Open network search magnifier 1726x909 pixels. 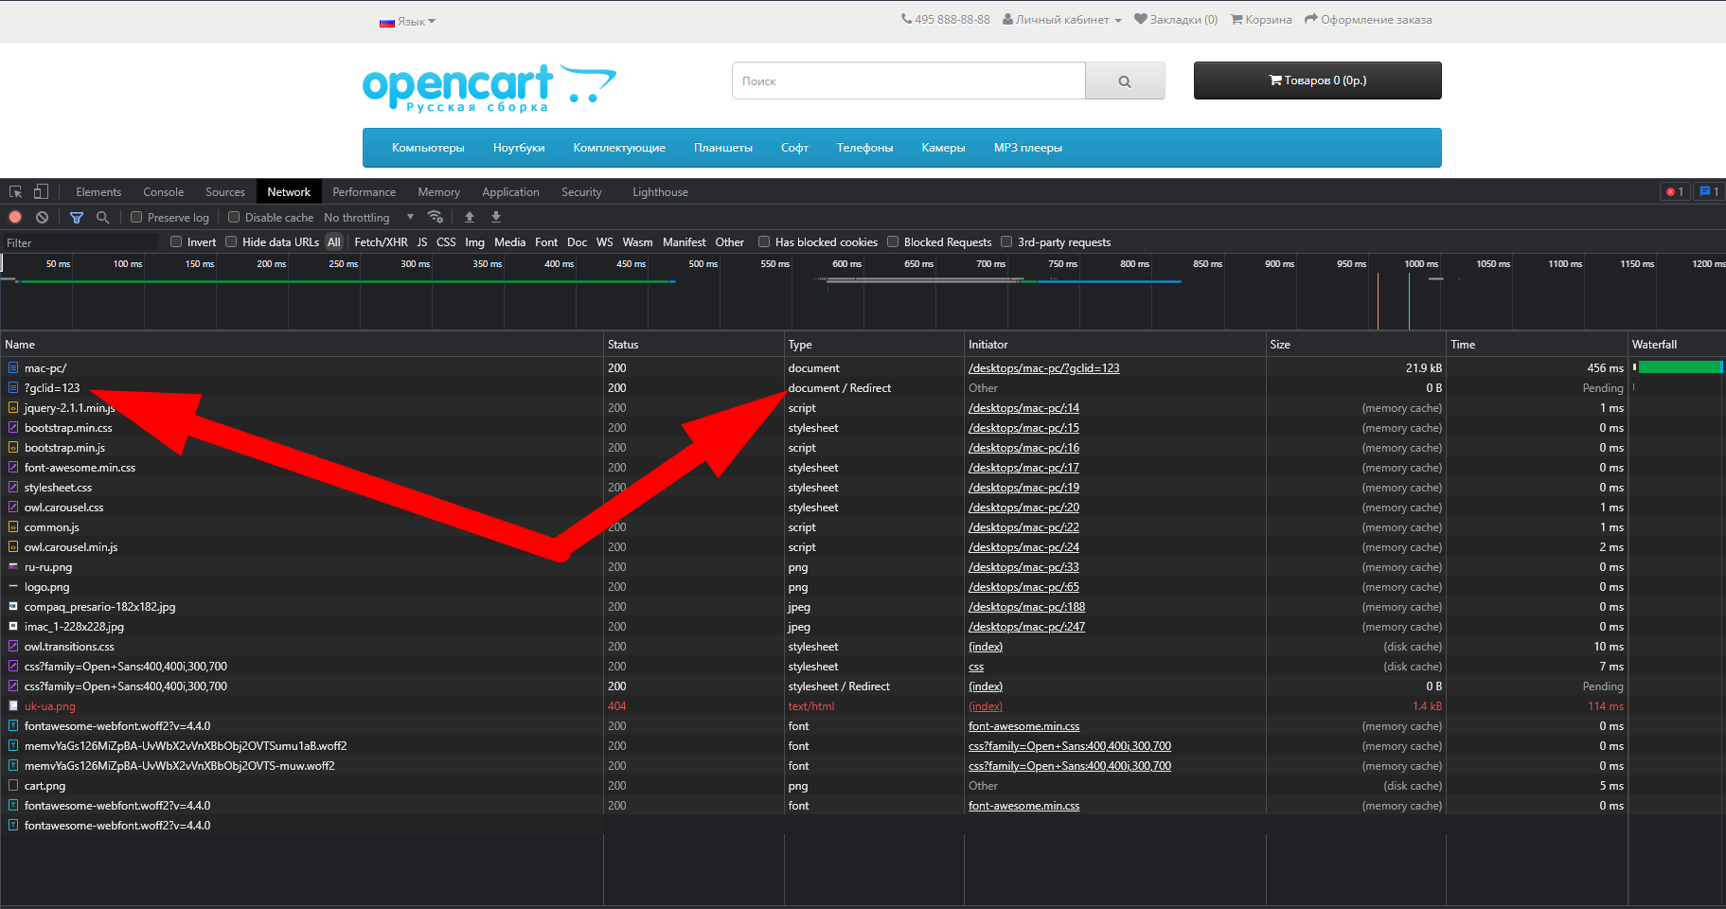[x=103, y=217]
